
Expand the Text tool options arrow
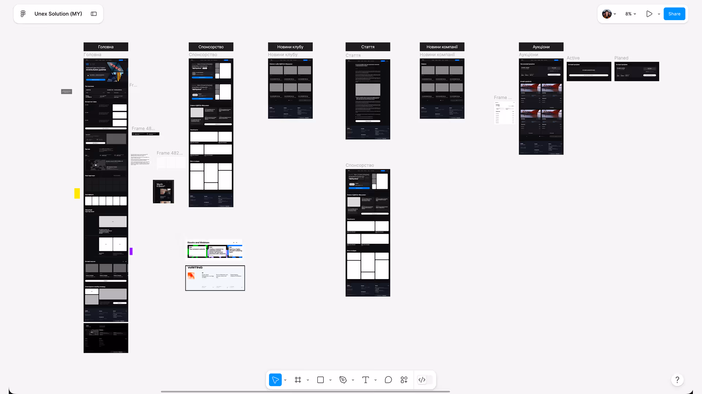pos(375,380)
